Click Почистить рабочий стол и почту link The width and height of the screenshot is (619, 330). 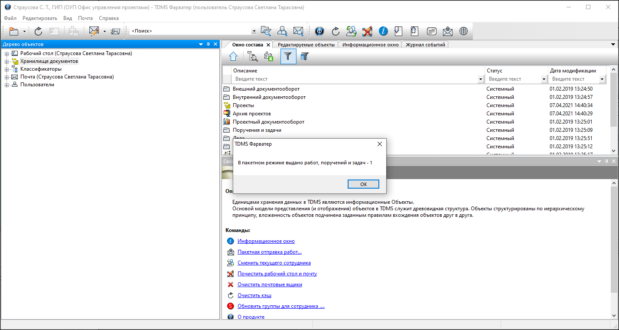[x=277, y=274]
